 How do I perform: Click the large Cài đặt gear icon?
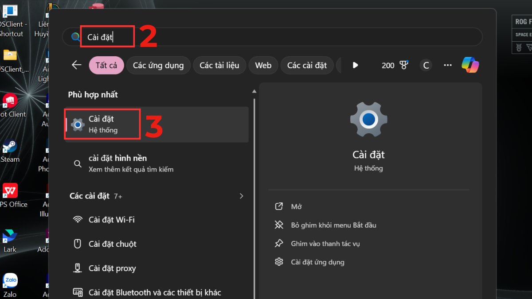pyautogui.click(x=368, y=119)
